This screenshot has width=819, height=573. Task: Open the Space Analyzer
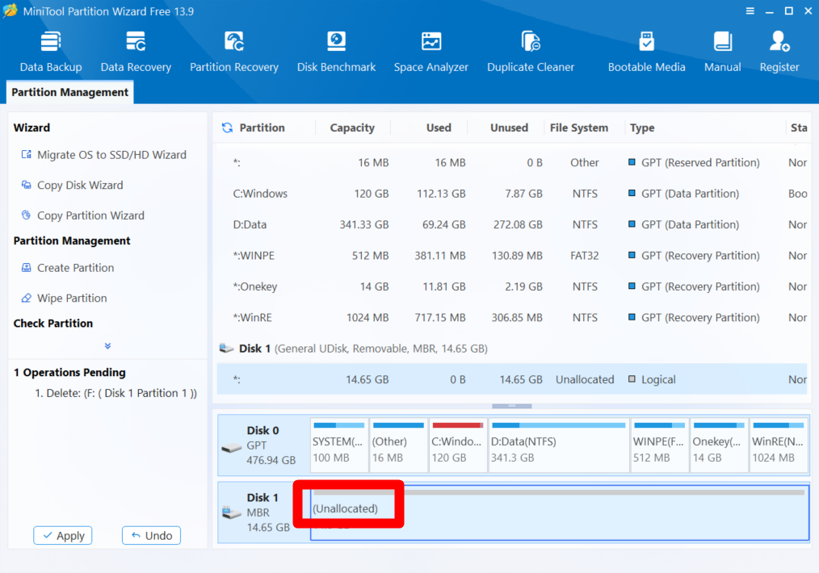tap(431, 52)
